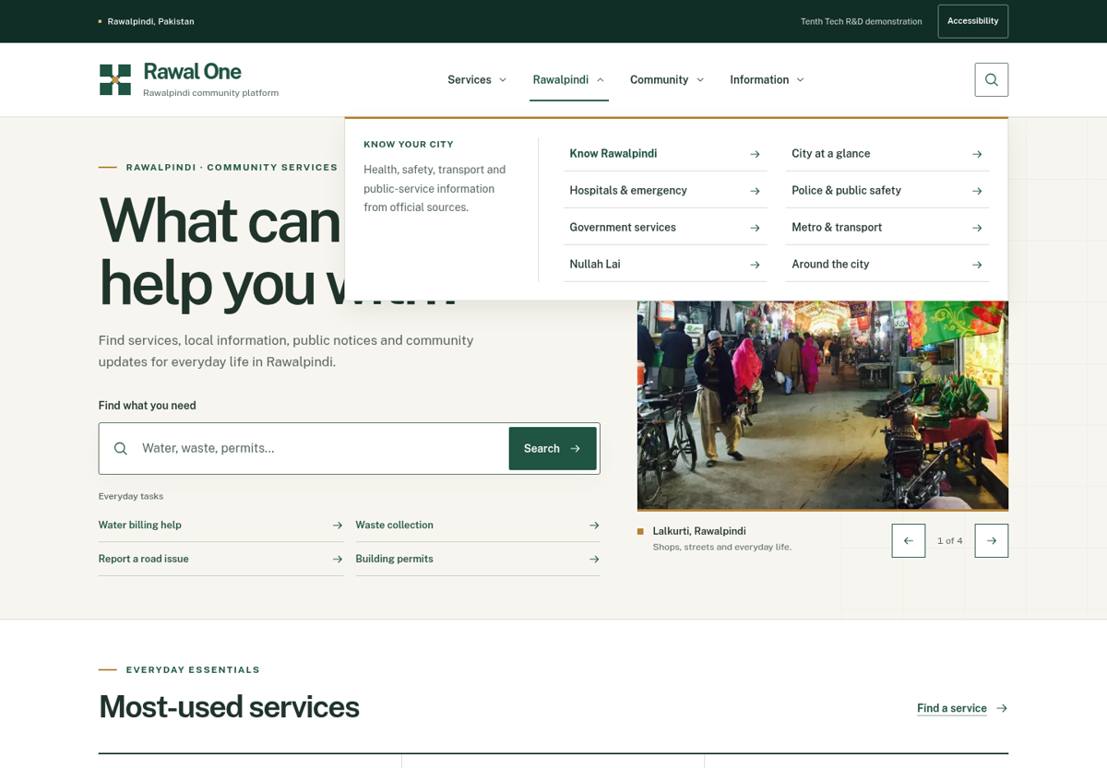The image size is (1107, 768).
Task: Open Metro & transport link
Action: point(887,228)
